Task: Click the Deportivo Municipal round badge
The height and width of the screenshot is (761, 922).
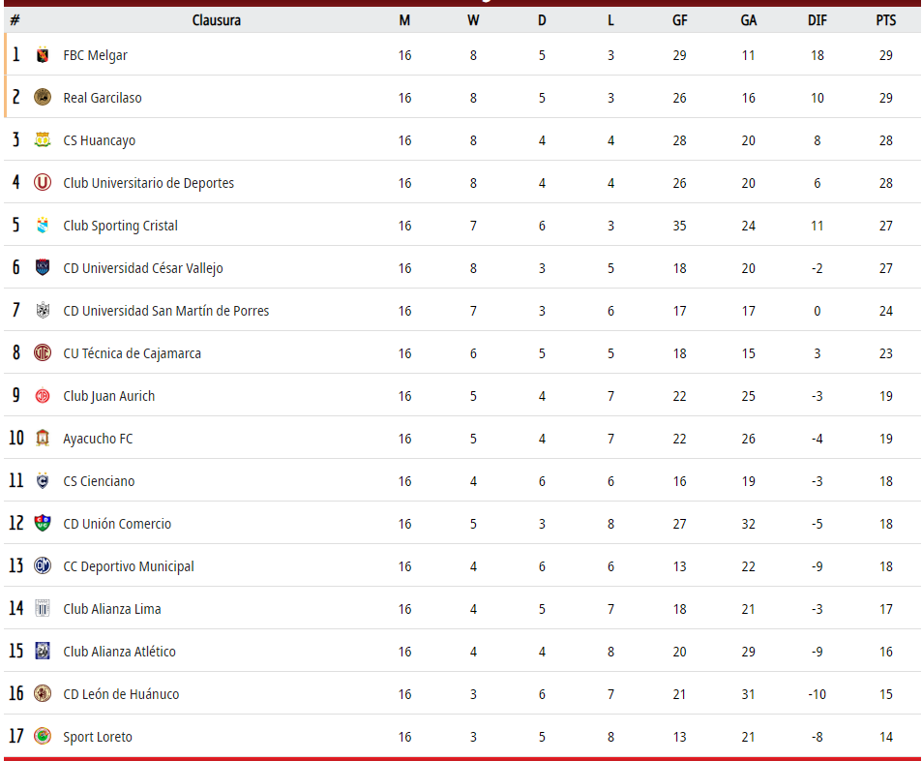Action: [43, 566]
